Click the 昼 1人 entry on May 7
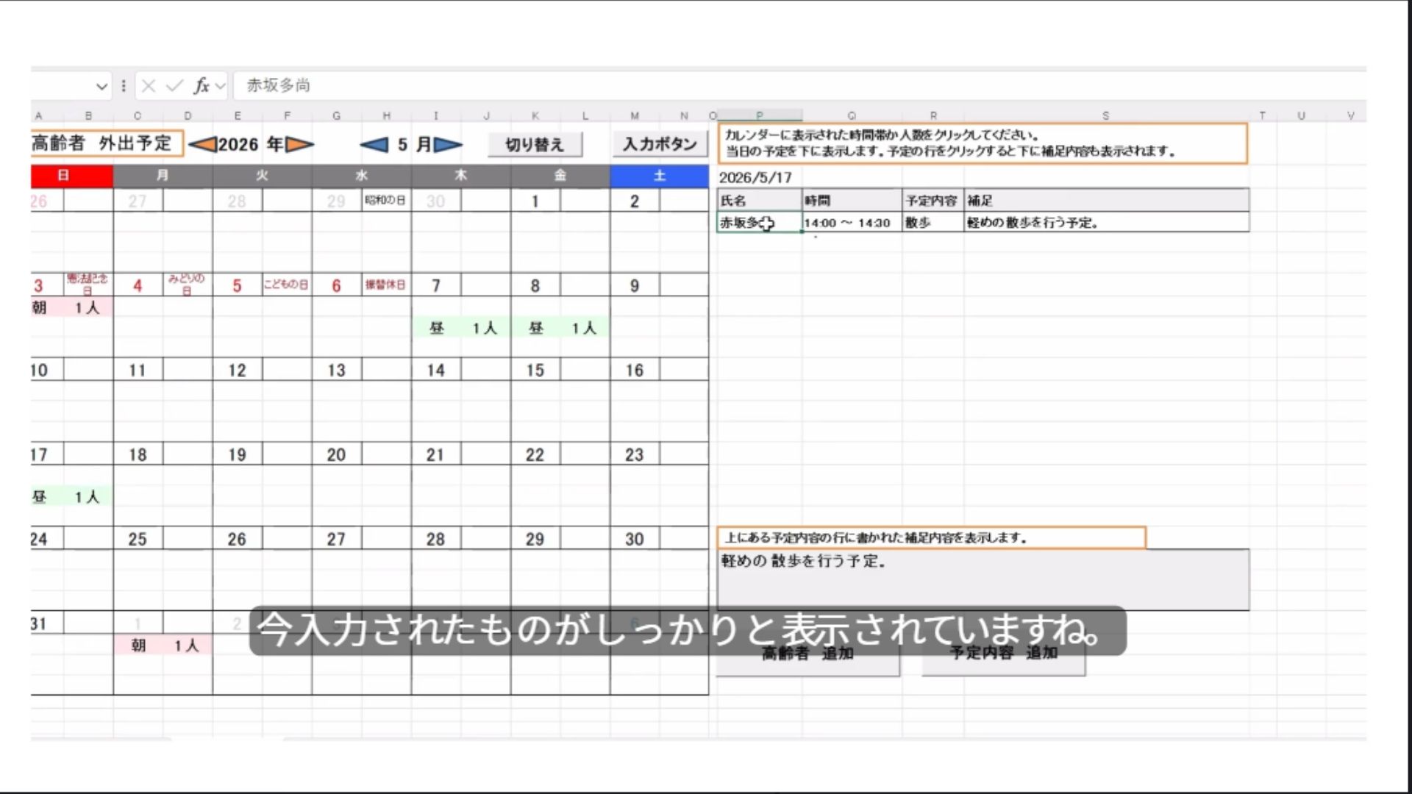 [x=461, y=329]
